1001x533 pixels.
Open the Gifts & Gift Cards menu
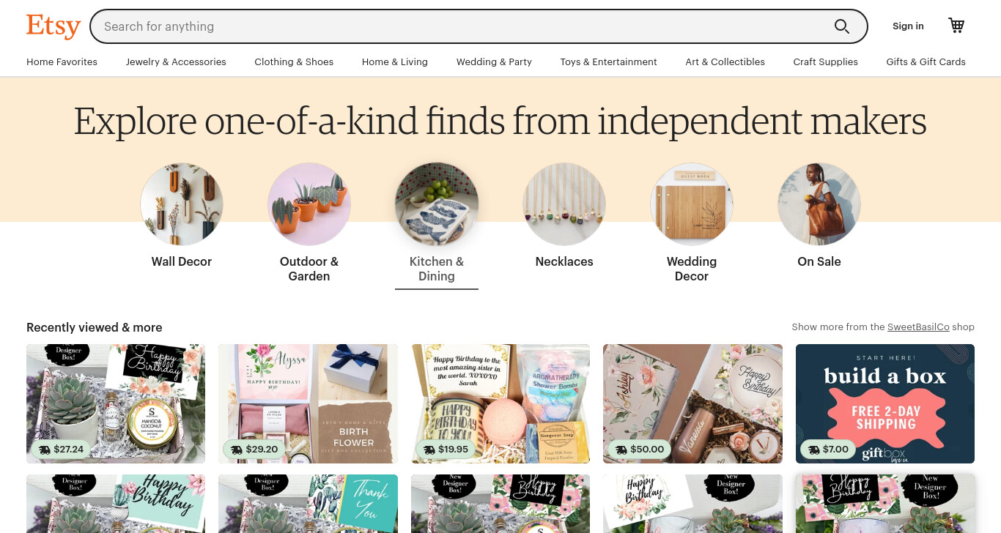tap(926, 61)
